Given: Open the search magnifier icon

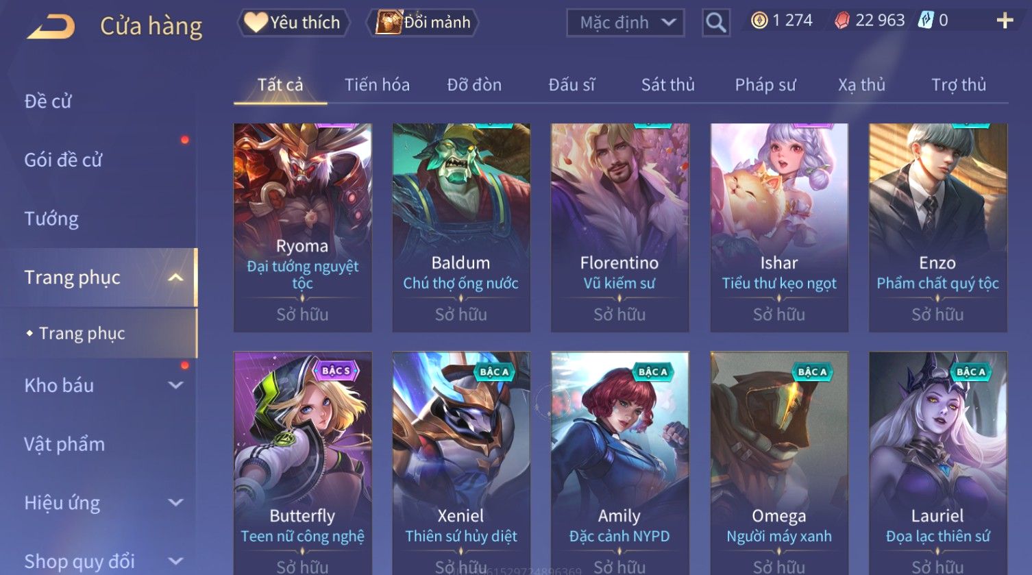Looking at the screenshot, I should 716,23.
